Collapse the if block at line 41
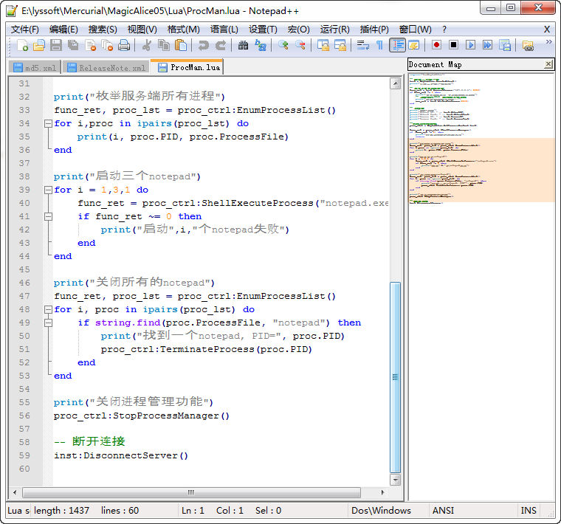Image resolution: width=561 pixels, height=524 pixels. [x=48, y=217]
